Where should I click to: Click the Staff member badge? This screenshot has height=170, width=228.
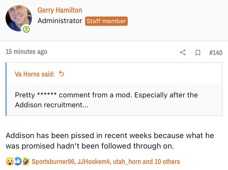click(x=106, y=21)
